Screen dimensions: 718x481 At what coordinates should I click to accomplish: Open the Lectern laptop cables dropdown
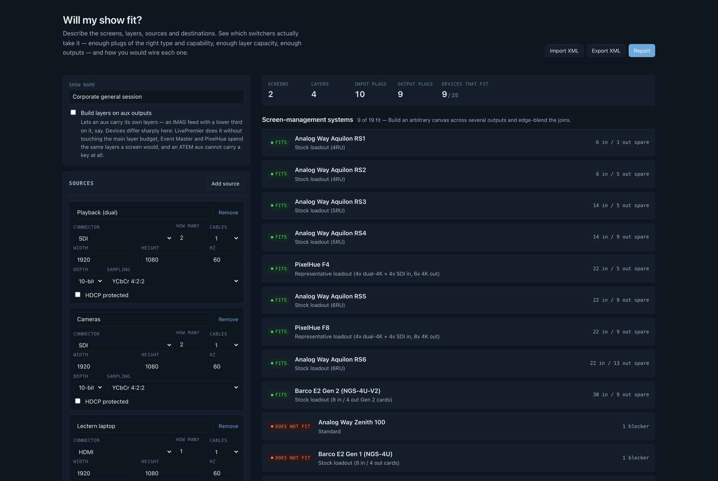(x=225, y=452)
